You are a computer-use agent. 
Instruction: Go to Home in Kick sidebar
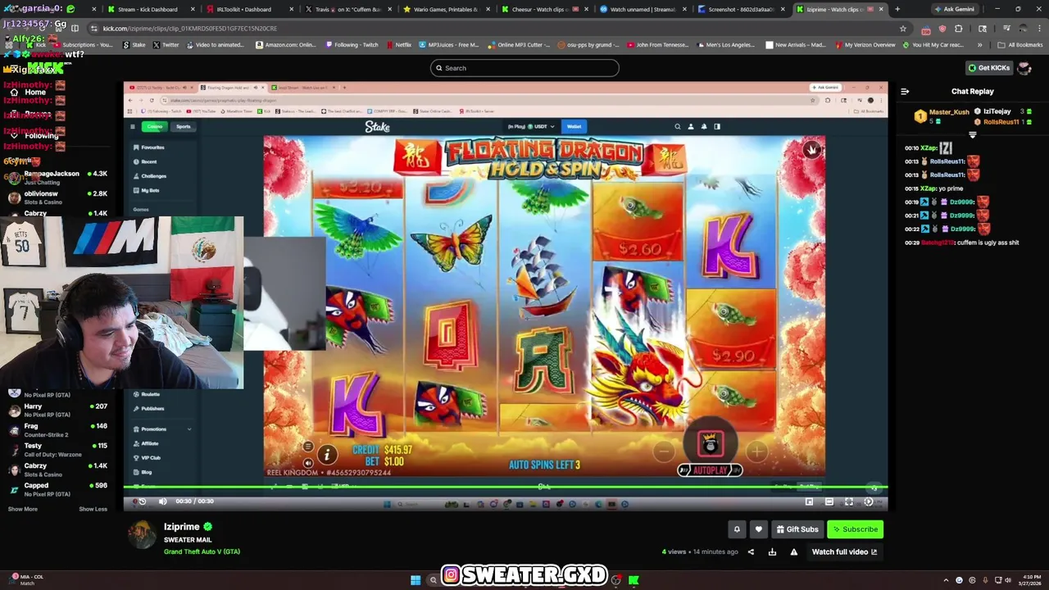point(34,93)
